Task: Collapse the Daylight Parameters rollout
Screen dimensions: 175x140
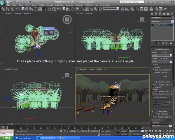Action: coord(162,49)
